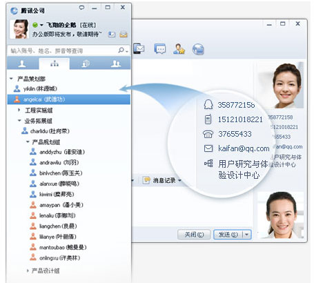This screenshot has width=314, height=283.
Task: Collapse the 产品策划部 department
Action: click(x=11, y=79)
